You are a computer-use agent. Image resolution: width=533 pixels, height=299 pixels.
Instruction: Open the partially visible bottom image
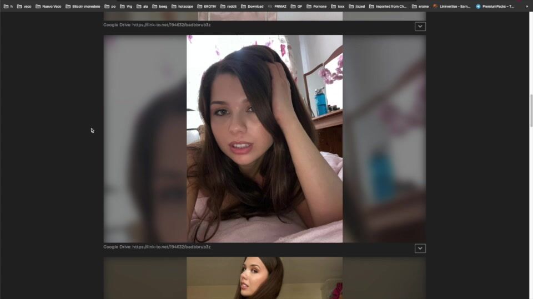(264, 278)
